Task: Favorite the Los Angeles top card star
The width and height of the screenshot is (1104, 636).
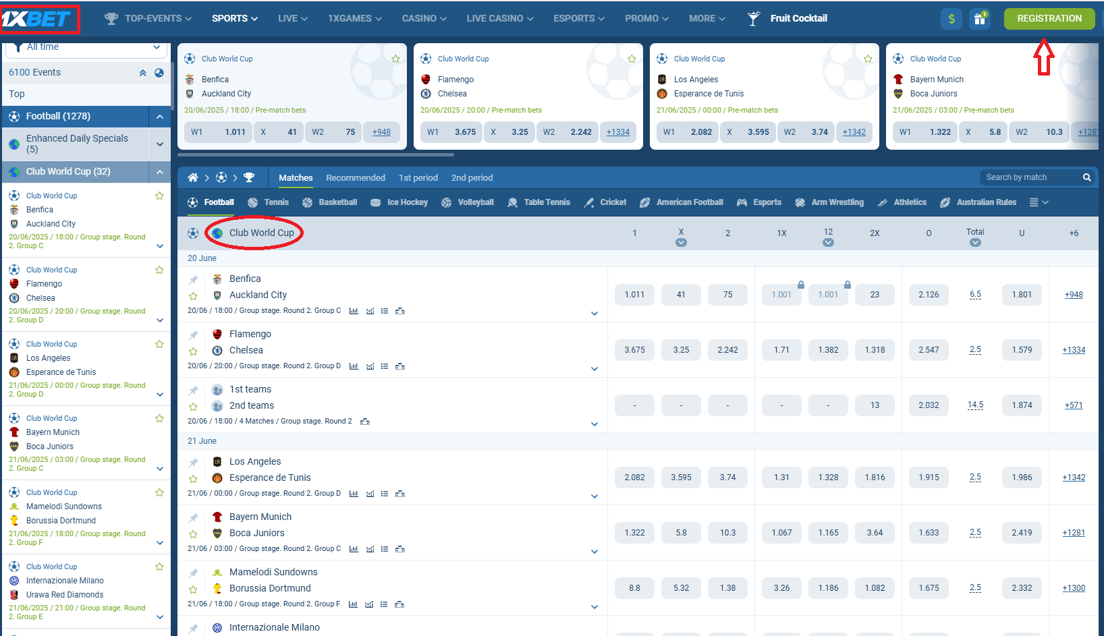Action: pyautogui.click(x=868, y=59)
